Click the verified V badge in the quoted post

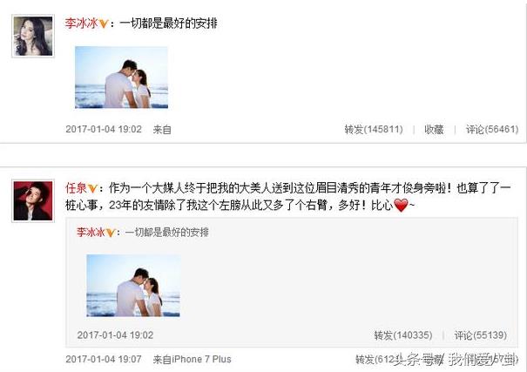(x=111, y=233)
